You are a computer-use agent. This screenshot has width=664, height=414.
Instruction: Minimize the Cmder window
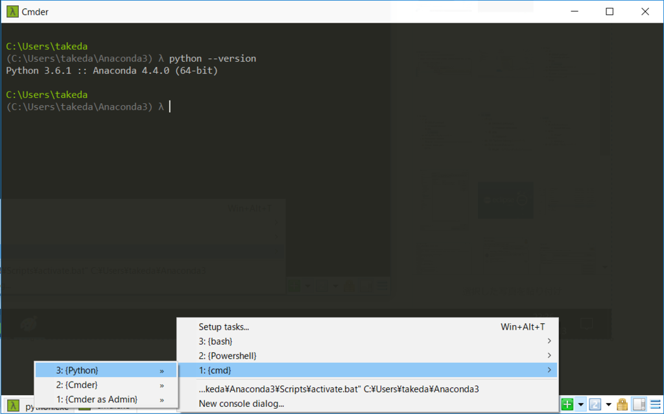(x=575, y=12)
